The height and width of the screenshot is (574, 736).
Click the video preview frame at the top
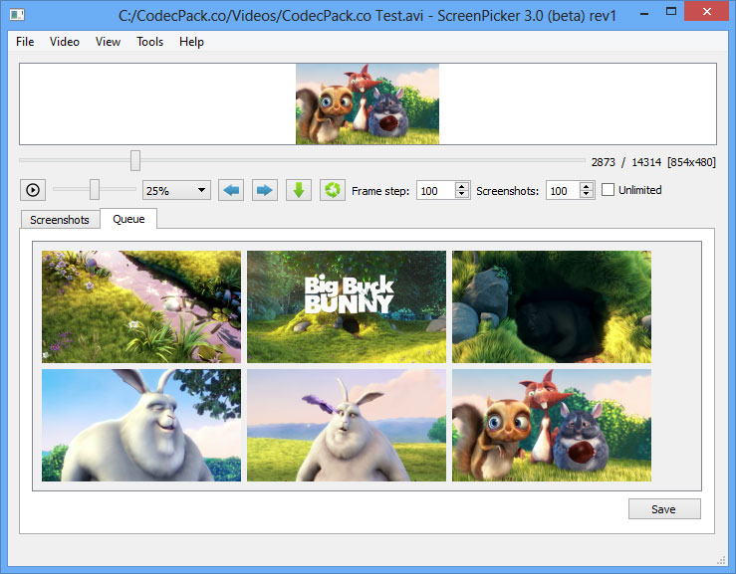click(368, 103)
